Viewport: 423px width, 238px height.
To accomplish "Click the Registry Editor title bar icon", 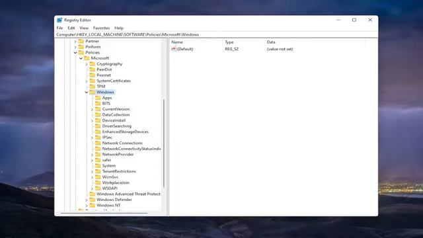I will [x=59, y=20].
